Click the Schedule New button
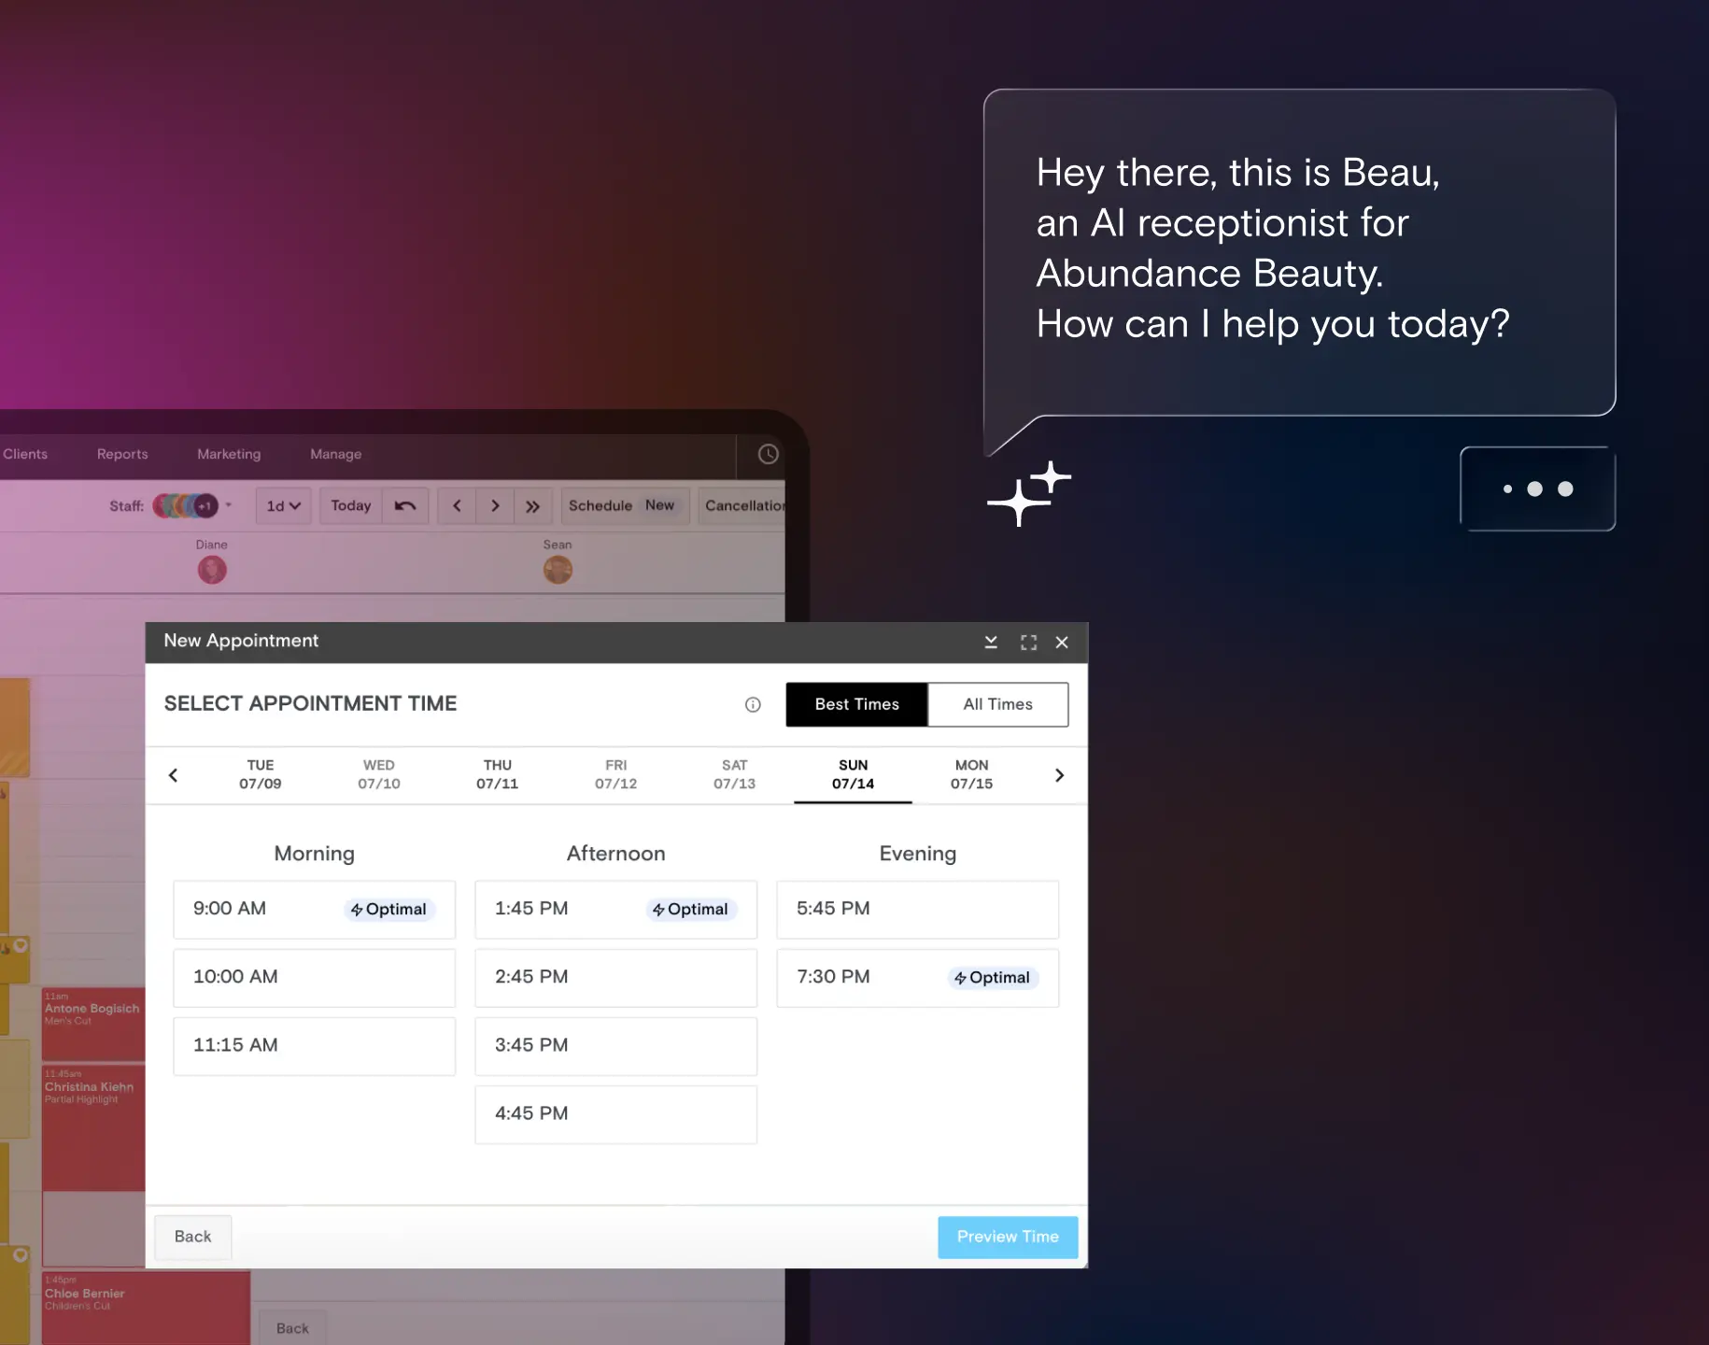 625,505
